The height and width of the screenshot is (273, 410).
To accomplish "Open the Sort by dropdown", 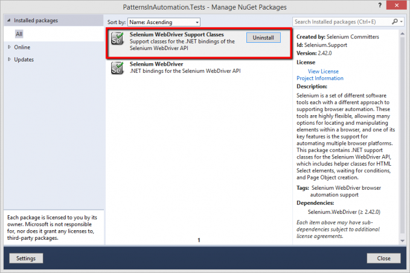I will point(164,22).
